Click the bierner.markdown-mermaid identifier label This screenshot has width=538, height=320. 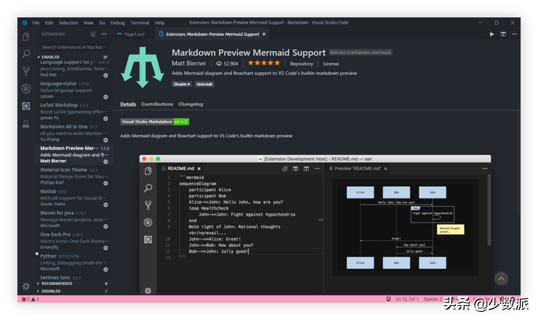(x=360, y=52)
